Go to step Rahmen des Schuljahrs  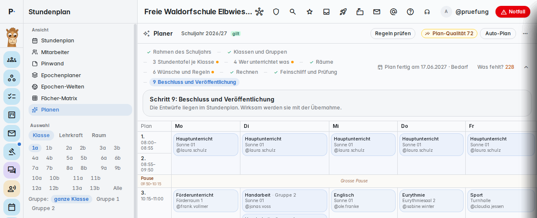(x=179, y=52)
